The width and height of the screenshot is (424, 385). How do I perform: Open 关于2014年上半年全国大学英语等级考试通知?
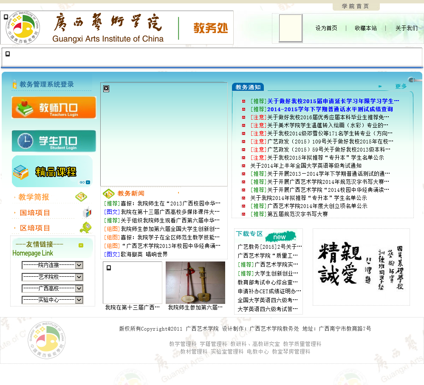pos(306,166)
